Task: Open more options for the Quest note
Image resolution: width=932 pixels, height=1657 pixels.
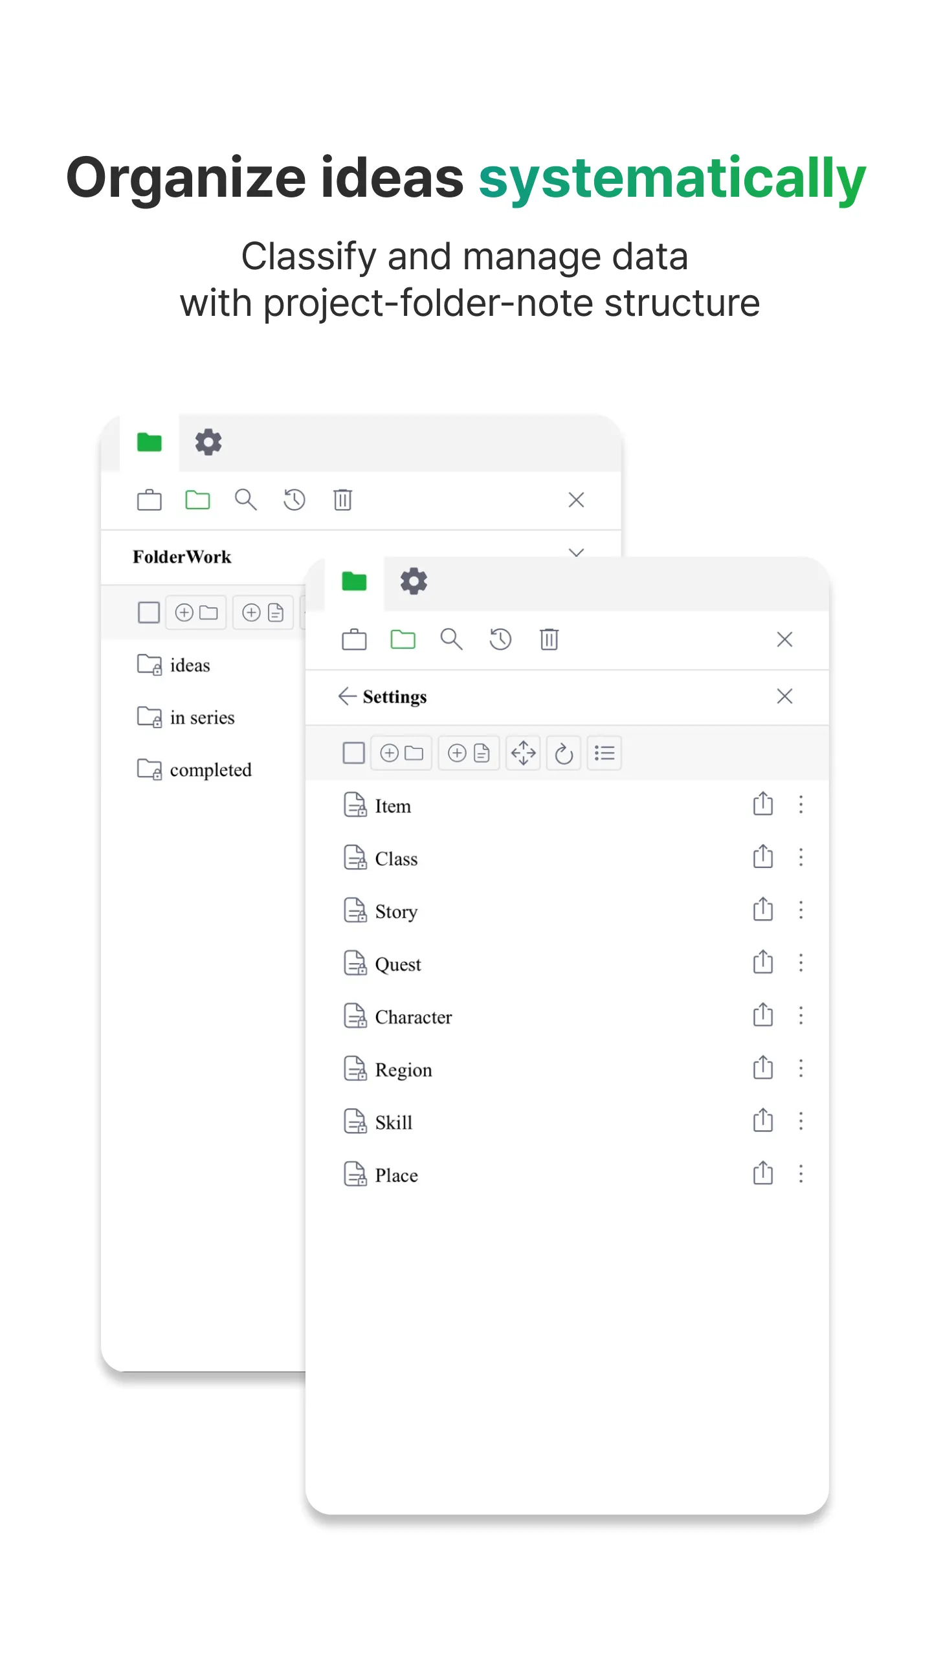Action: 801,962
